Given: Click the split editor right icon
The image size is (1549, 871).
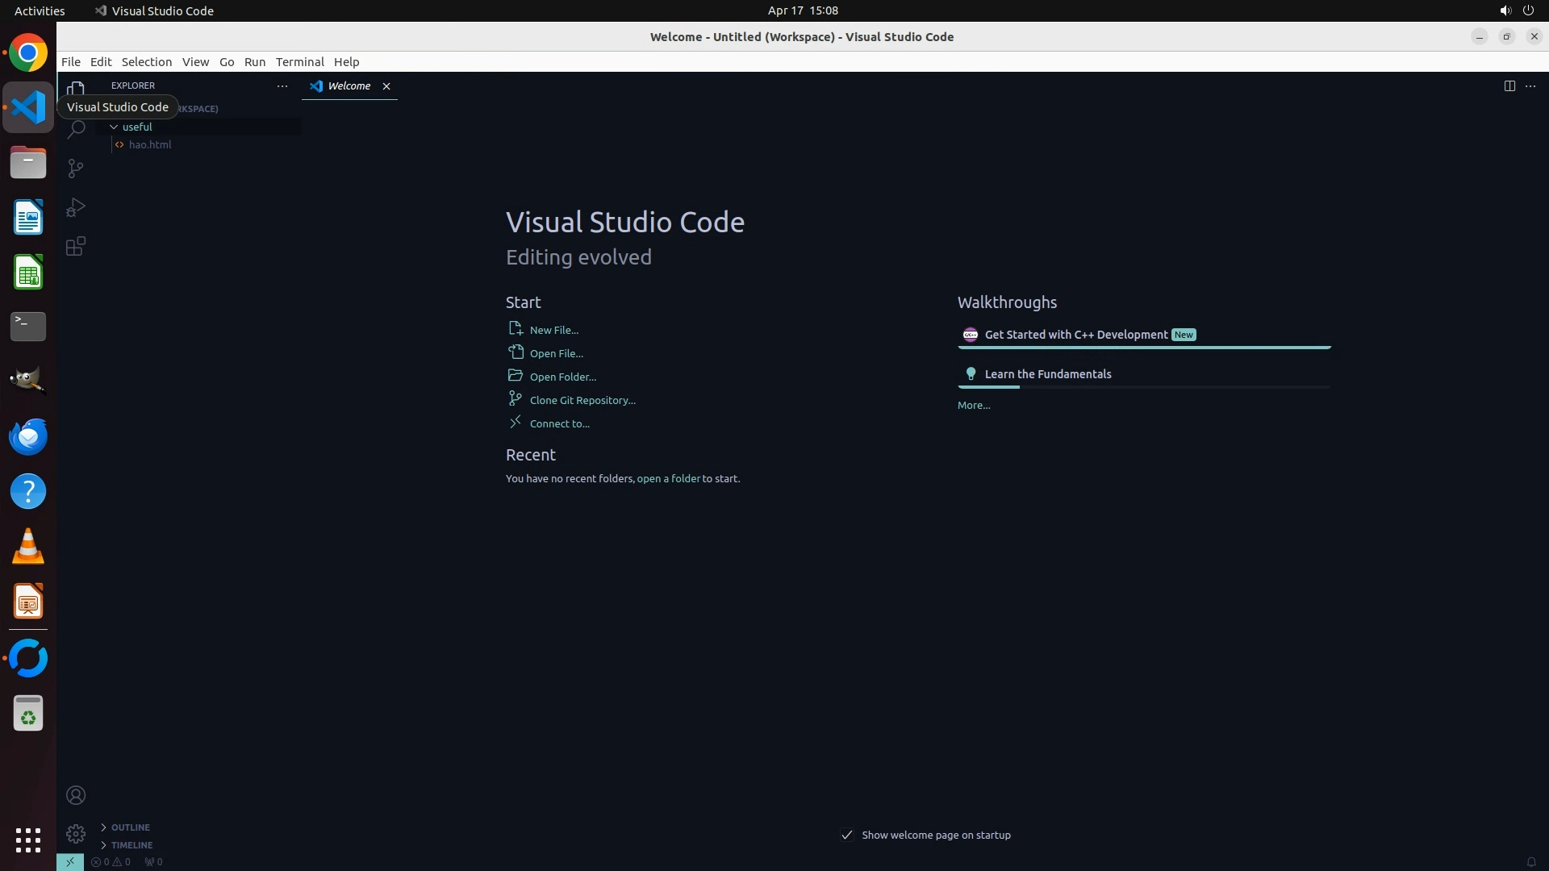Looking at the screenshot, I should 1509,85.
